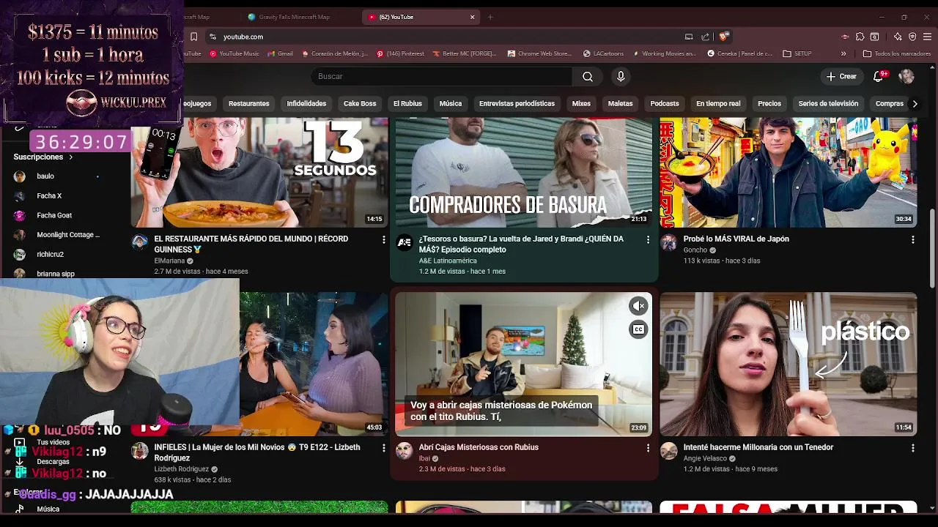Start voice search with the microphone icon
The image size is (938, 527).
(x=621, y=76)
